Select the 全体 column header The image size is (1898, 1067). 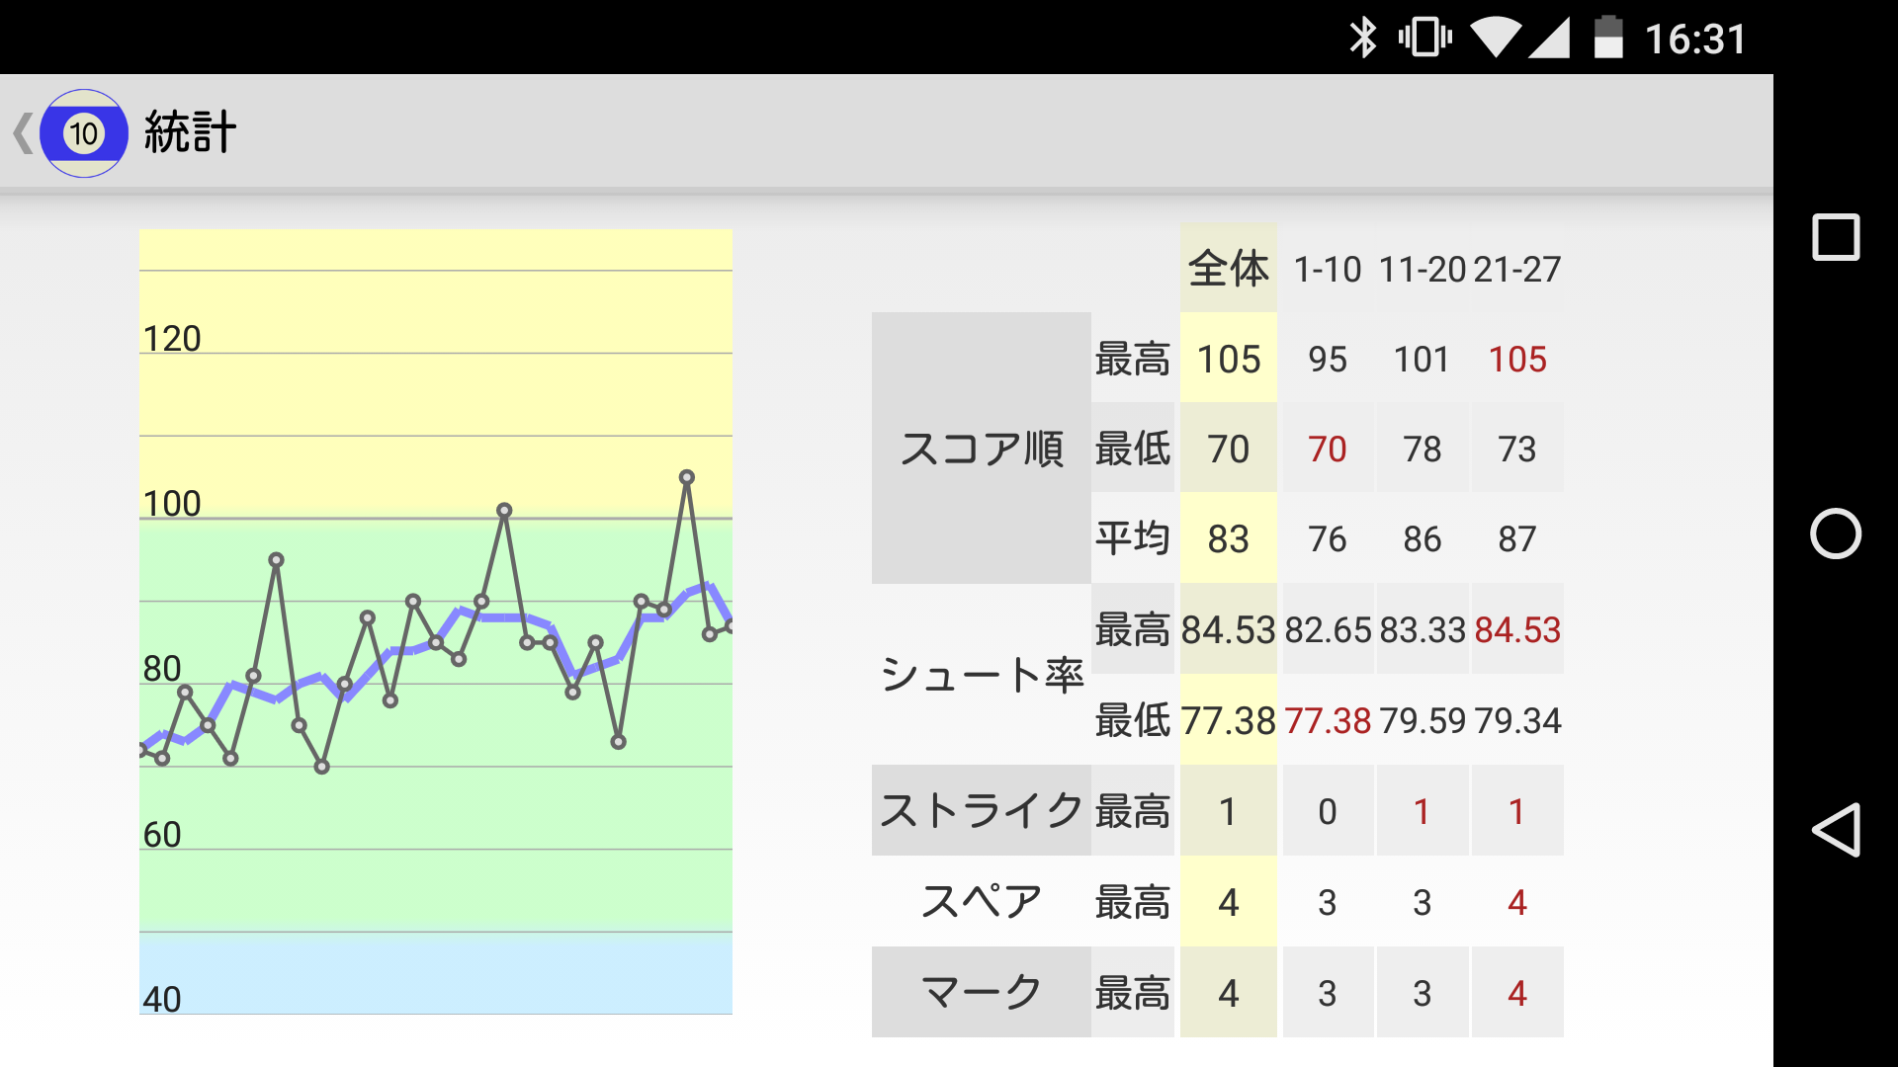click(x=1228, y=269)
